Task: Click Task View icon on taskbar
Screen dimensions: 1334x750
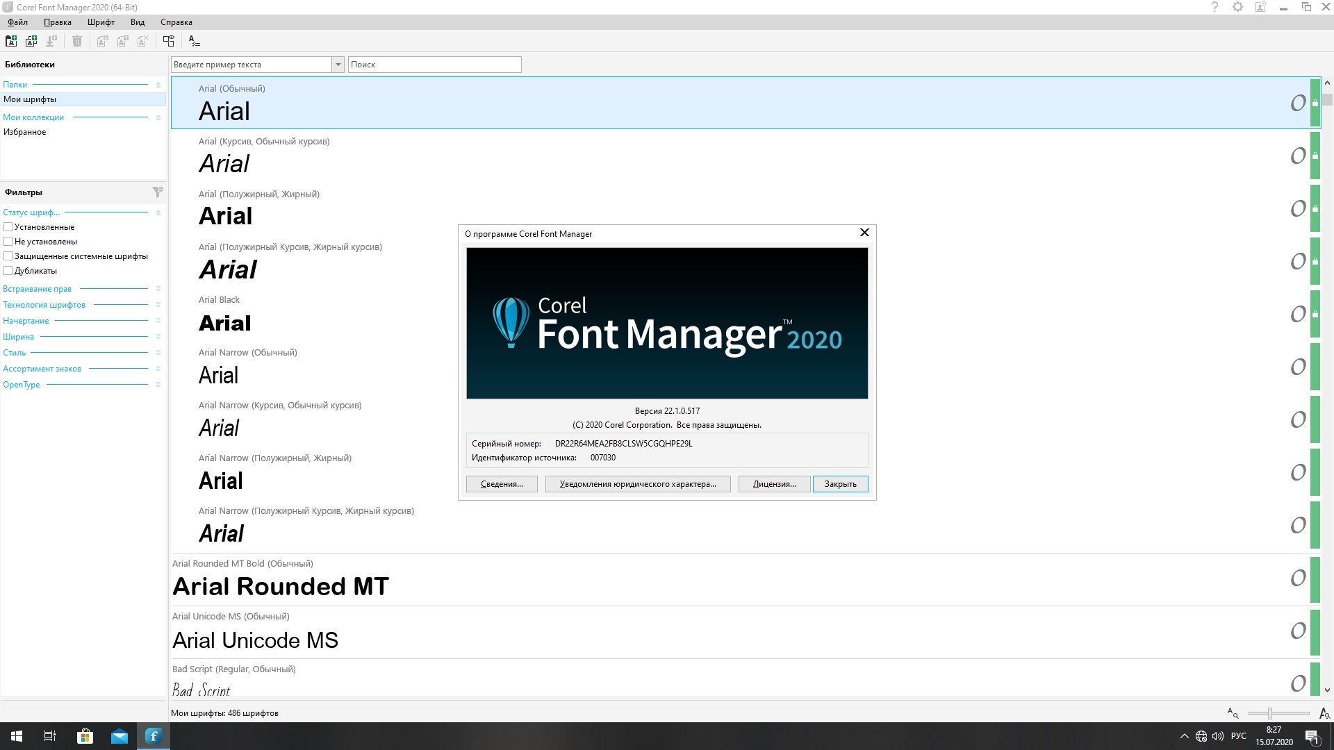Action: point(50,736)
